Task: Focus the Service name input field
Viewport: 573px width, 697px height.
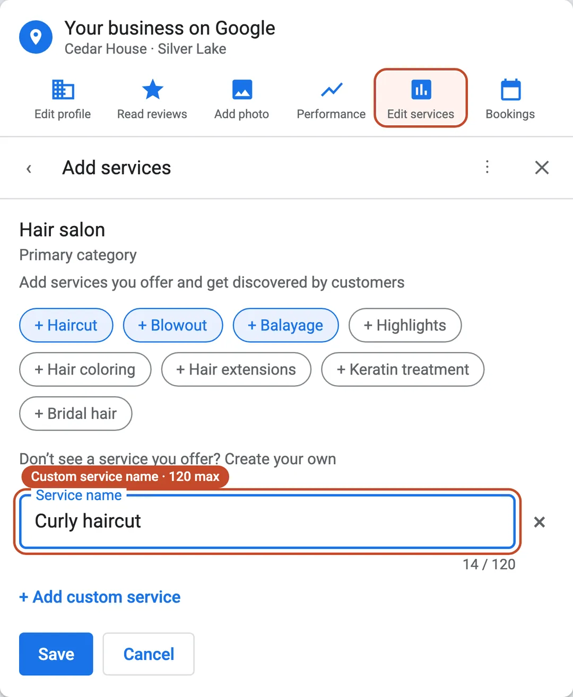Action: 267,521
